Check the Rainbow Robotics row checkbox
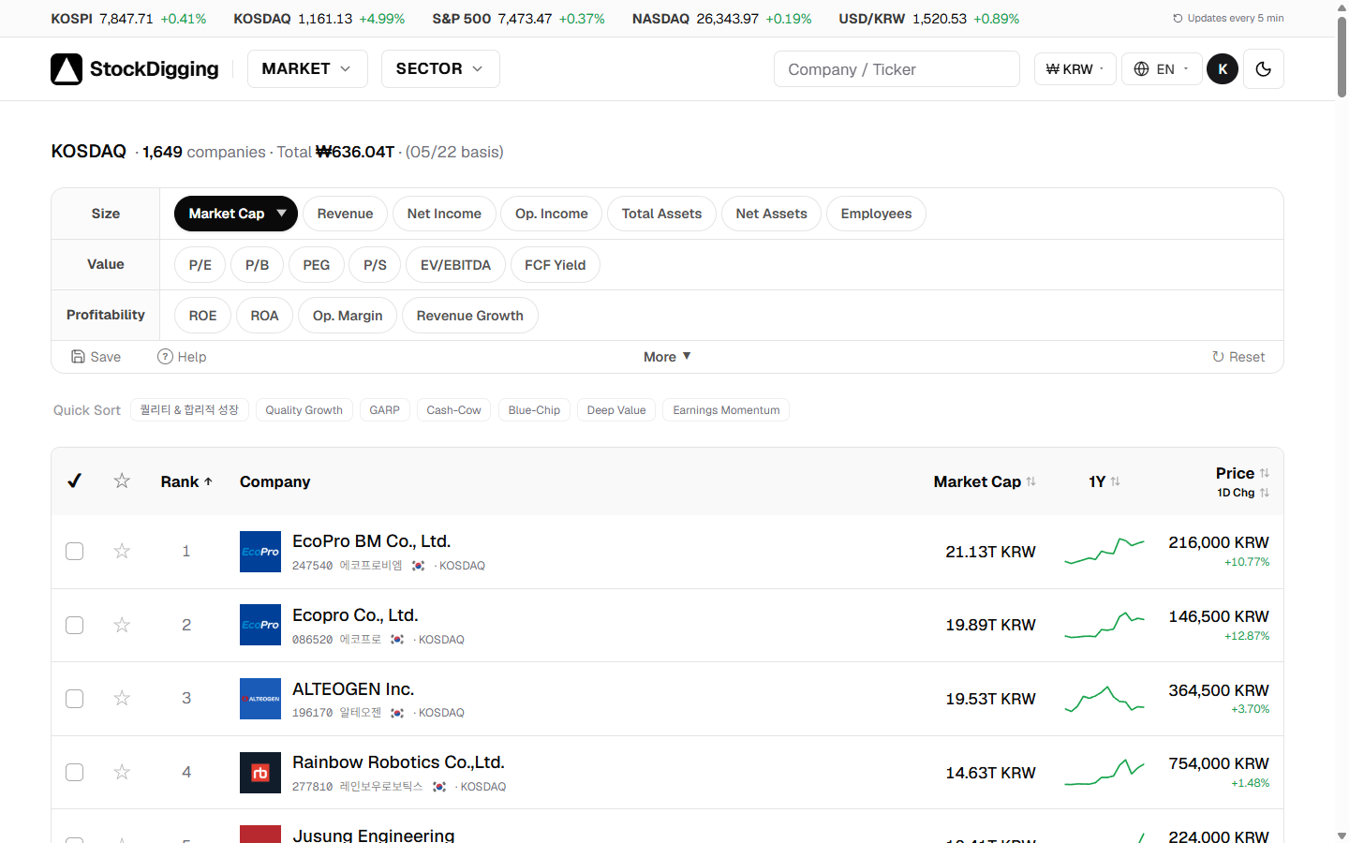 (x=75, y=772)
